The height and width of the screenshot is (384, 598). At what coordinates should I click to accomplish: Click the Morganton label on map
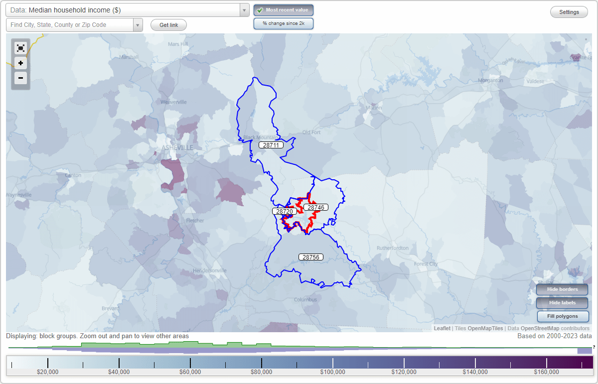pos(490,80)
